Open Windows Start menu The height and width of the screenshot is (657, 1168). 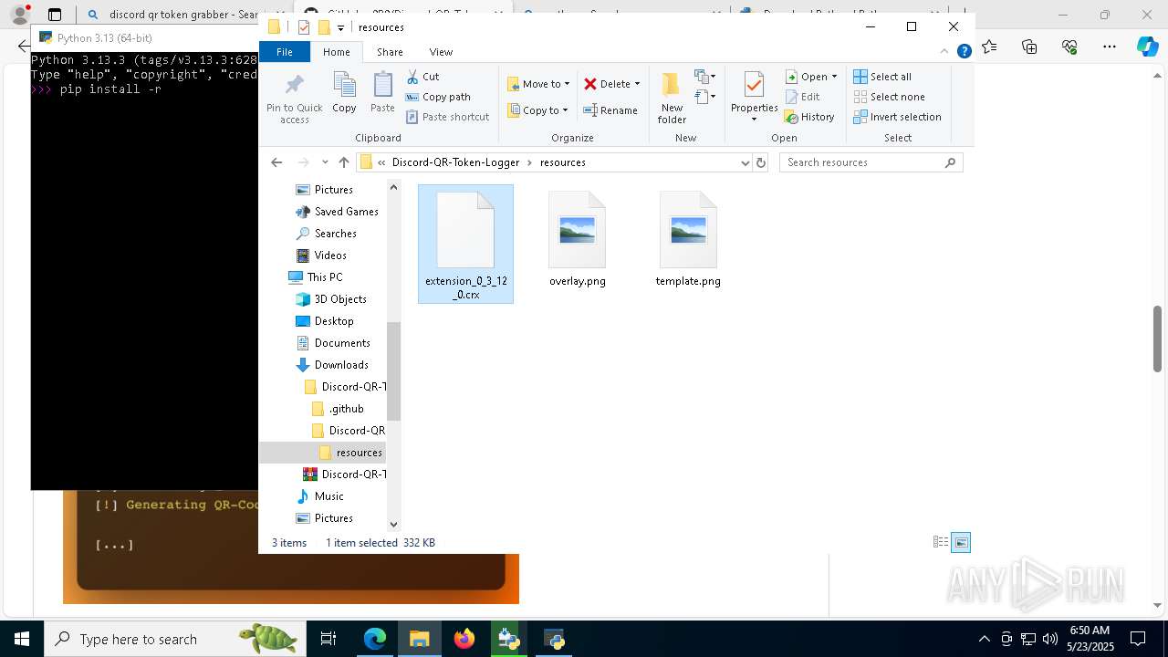click(x=21, y=639)
